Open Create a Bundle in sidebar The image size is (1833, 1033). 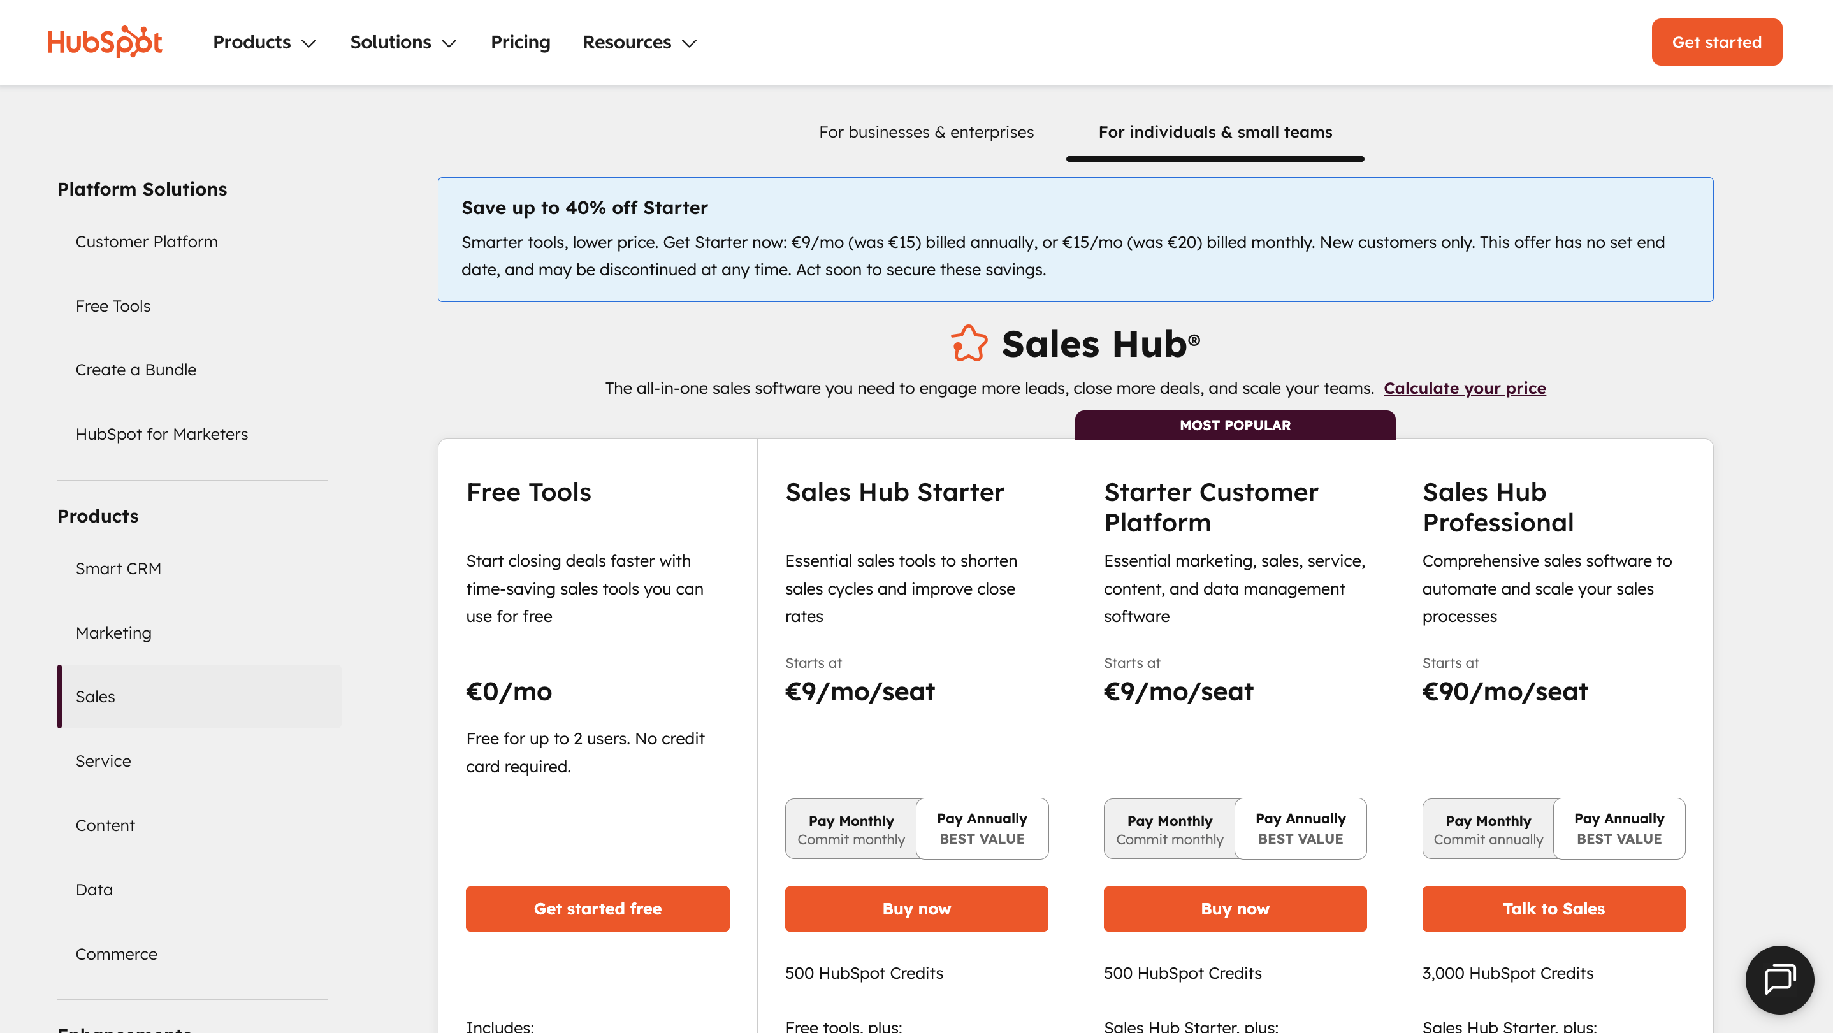tap(136, 370)
